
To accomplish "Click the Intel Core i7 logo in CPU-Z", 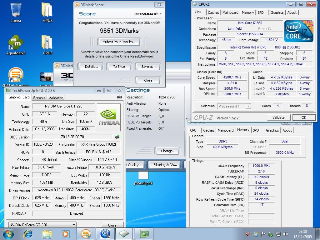I will pyautogui.click(x=298, y=31).
